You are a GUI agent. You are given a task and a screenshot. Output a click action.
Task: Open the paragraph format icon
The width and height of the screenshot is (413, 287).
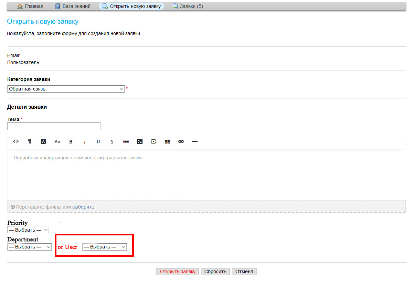pyautogui.click(x=30, y=141)
